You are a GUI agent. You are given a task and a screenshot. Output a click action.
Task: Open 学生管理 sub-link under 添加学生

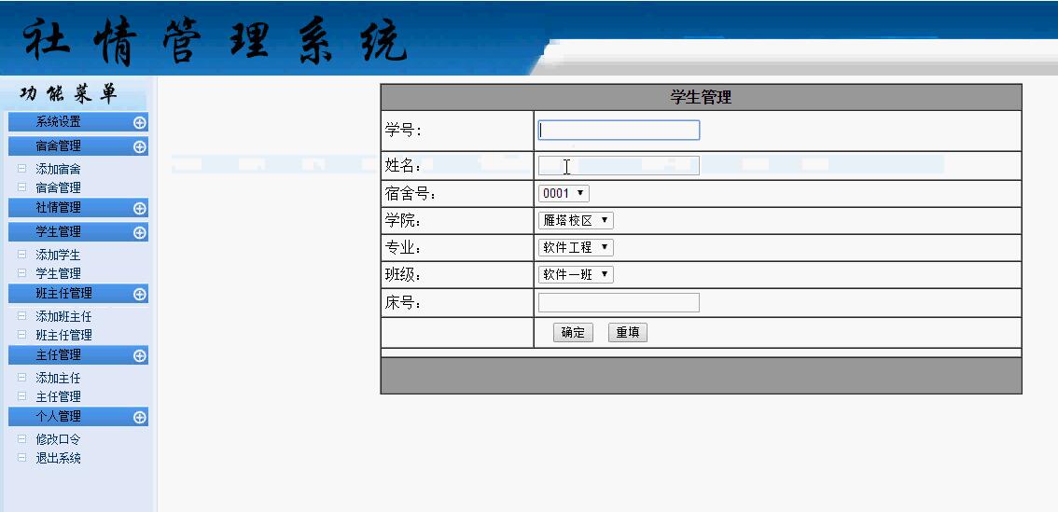click(58, 273)
